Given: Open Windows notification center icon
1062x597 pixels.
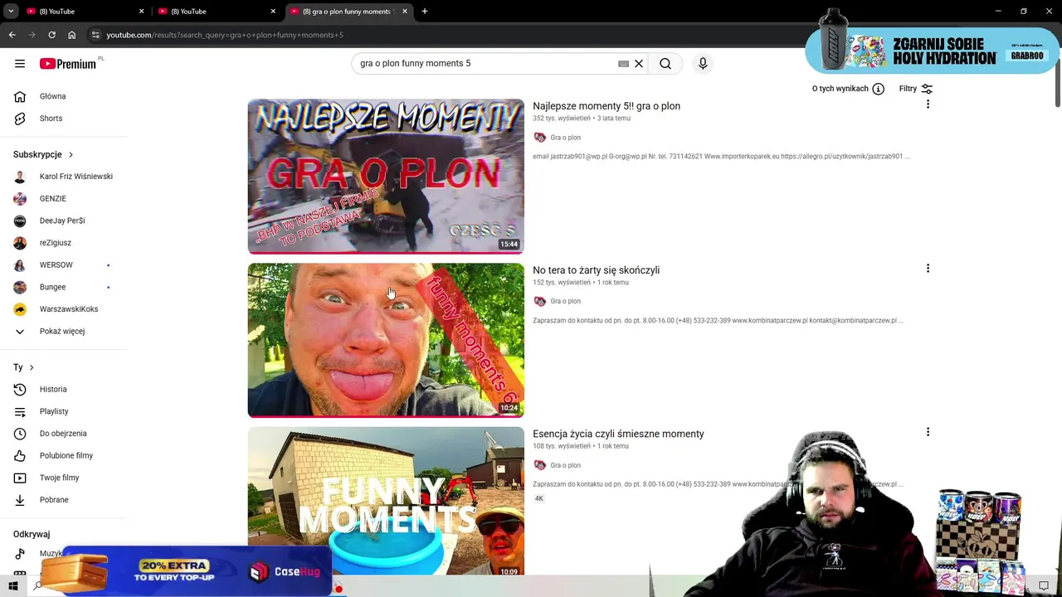Looking at the screenshot, I should pos(1044,586).
